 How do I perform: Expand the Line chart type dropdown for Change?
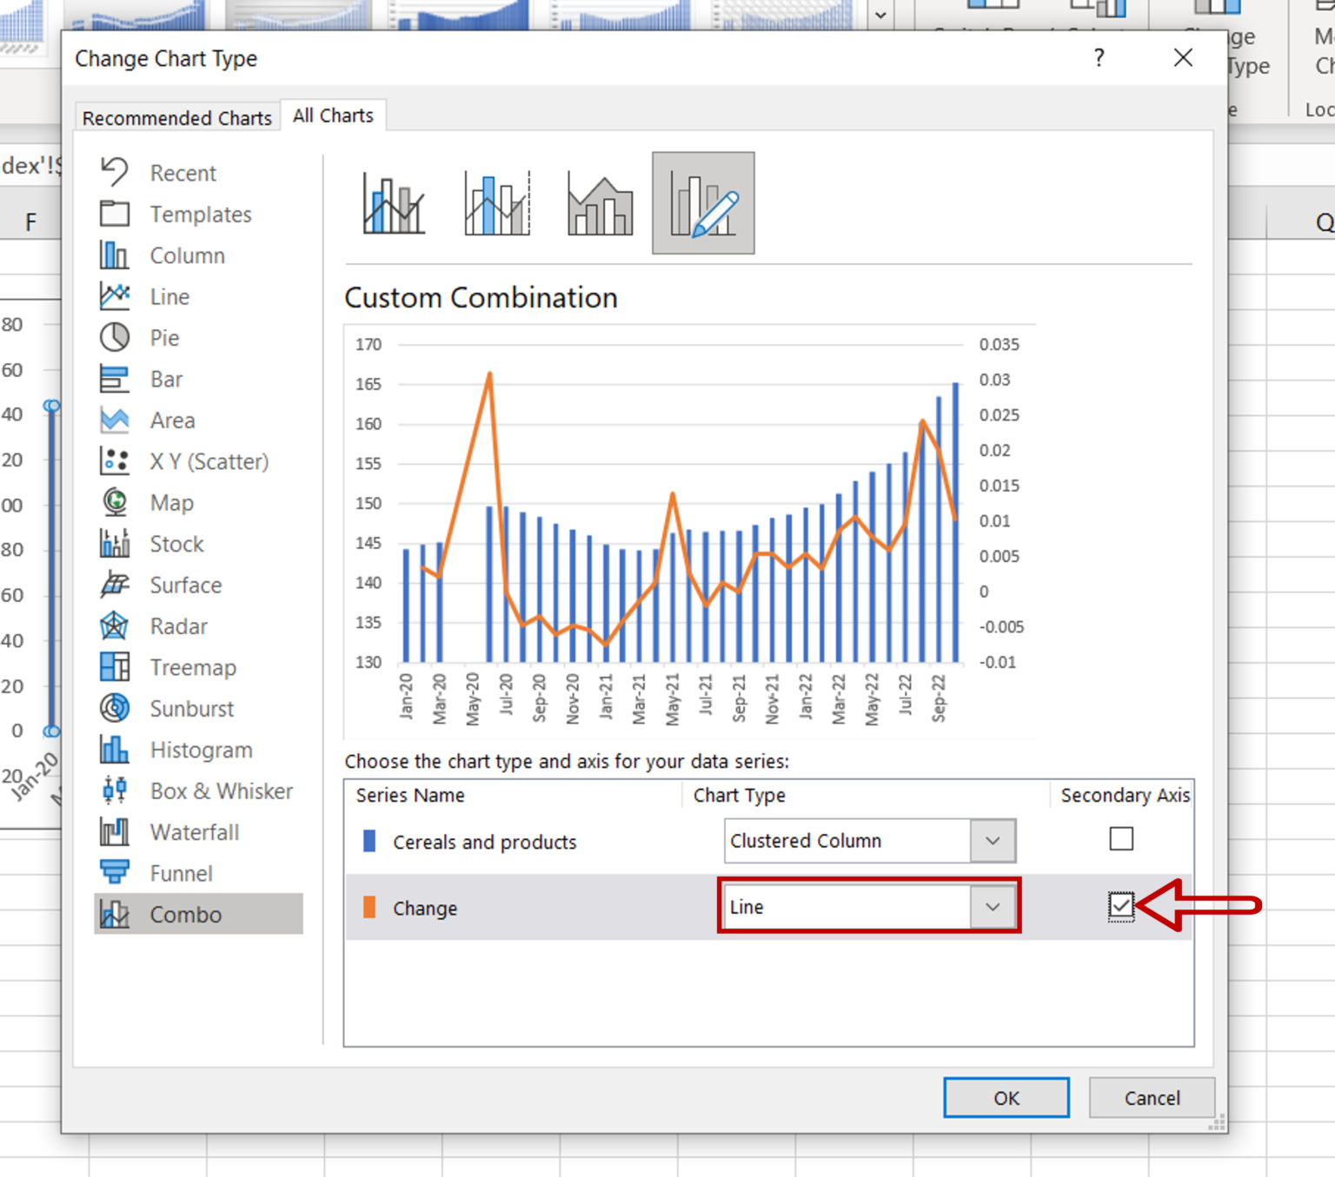[993, 907]
